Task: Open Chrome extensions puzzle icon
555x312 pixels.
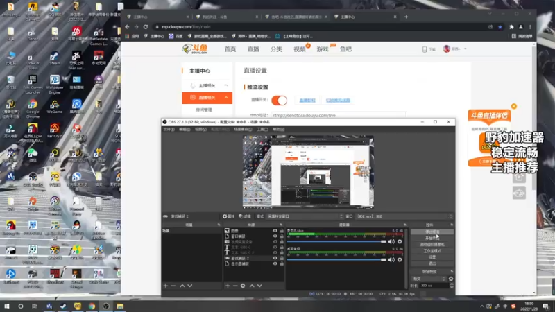Action: click(511, 27)
